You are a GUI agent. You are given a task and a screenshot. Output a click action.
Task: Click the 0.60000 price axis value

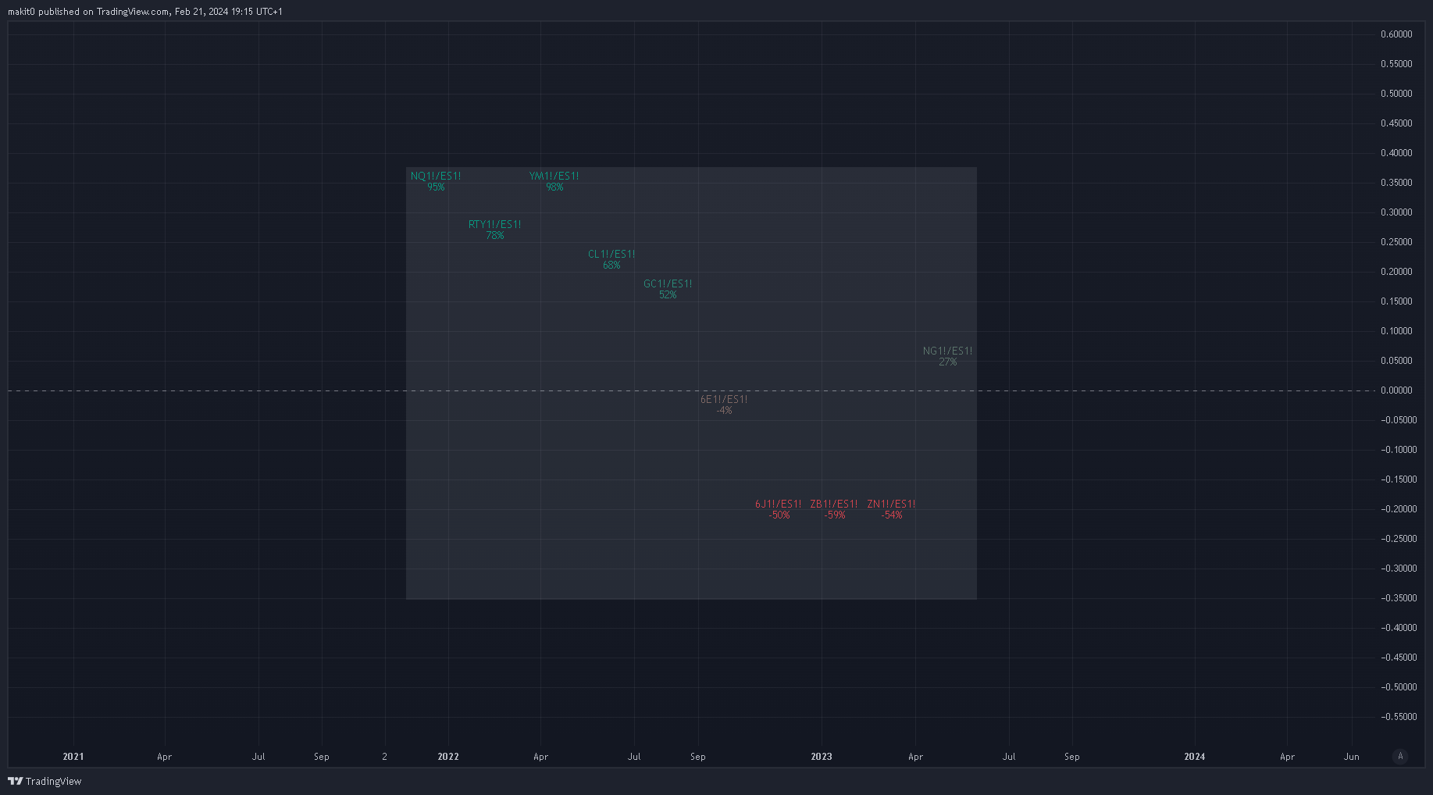point(1396,34)
